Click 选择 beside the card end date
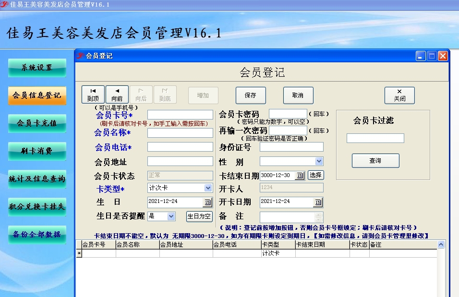Image resolution: width=459 pixels, height=297 pixels. [315, 175]
